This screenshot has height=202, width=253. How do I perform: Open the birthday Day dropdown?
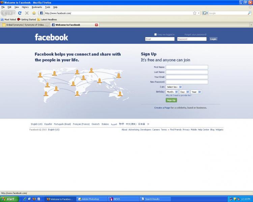click(185, 92)
